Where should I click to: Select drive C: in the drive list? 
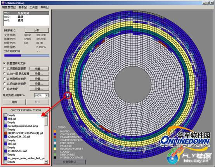26,13
